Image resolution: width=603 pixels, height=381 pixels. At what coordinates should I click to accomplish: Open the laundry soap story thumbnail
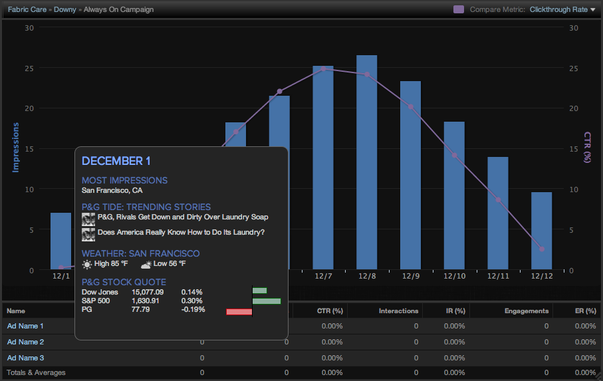point(88,218)
